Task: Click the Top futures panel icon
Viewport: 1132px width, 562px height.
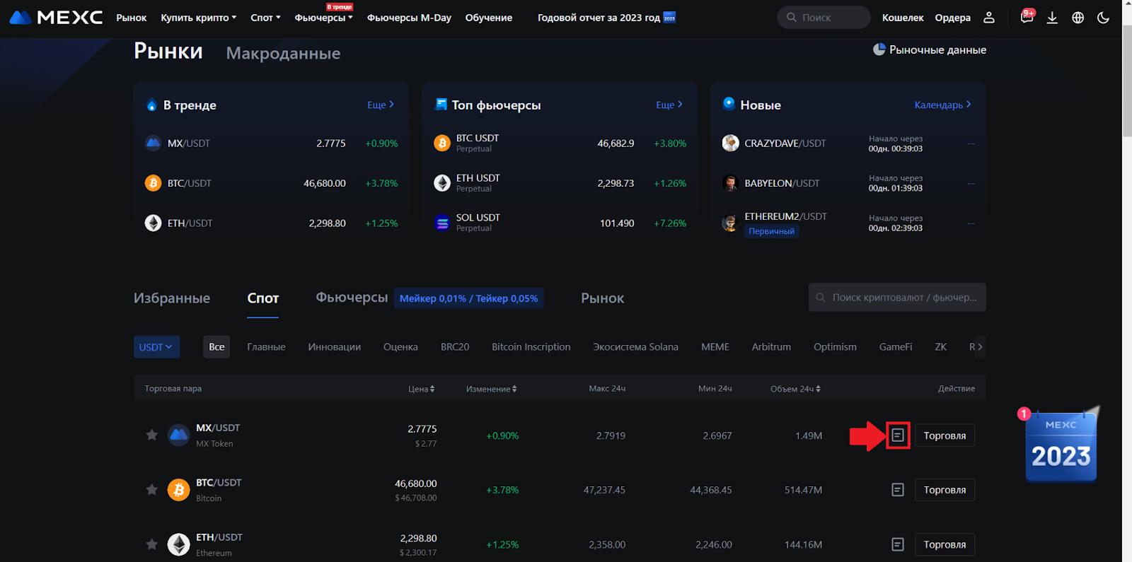Action: [x=441, y=105]
